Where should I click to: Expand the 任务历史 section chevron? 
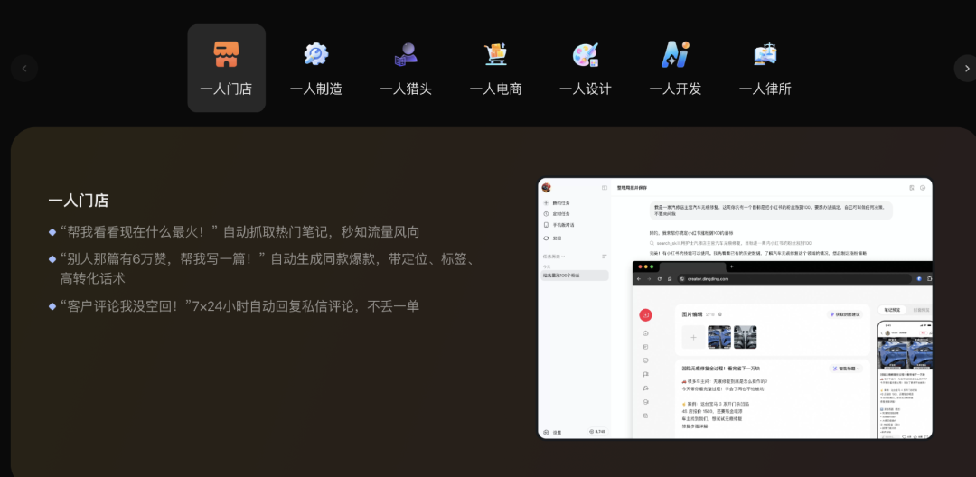[x=565, y=257]
